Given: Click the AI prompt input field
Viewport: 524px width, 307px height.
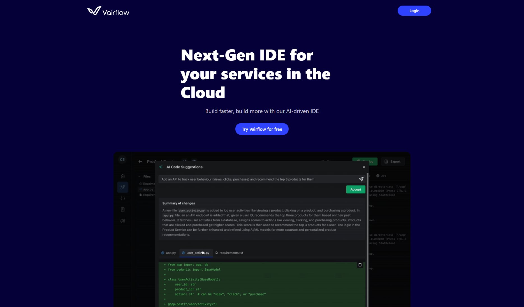Looking at the screenshot, I should click(x=258, y=179).
